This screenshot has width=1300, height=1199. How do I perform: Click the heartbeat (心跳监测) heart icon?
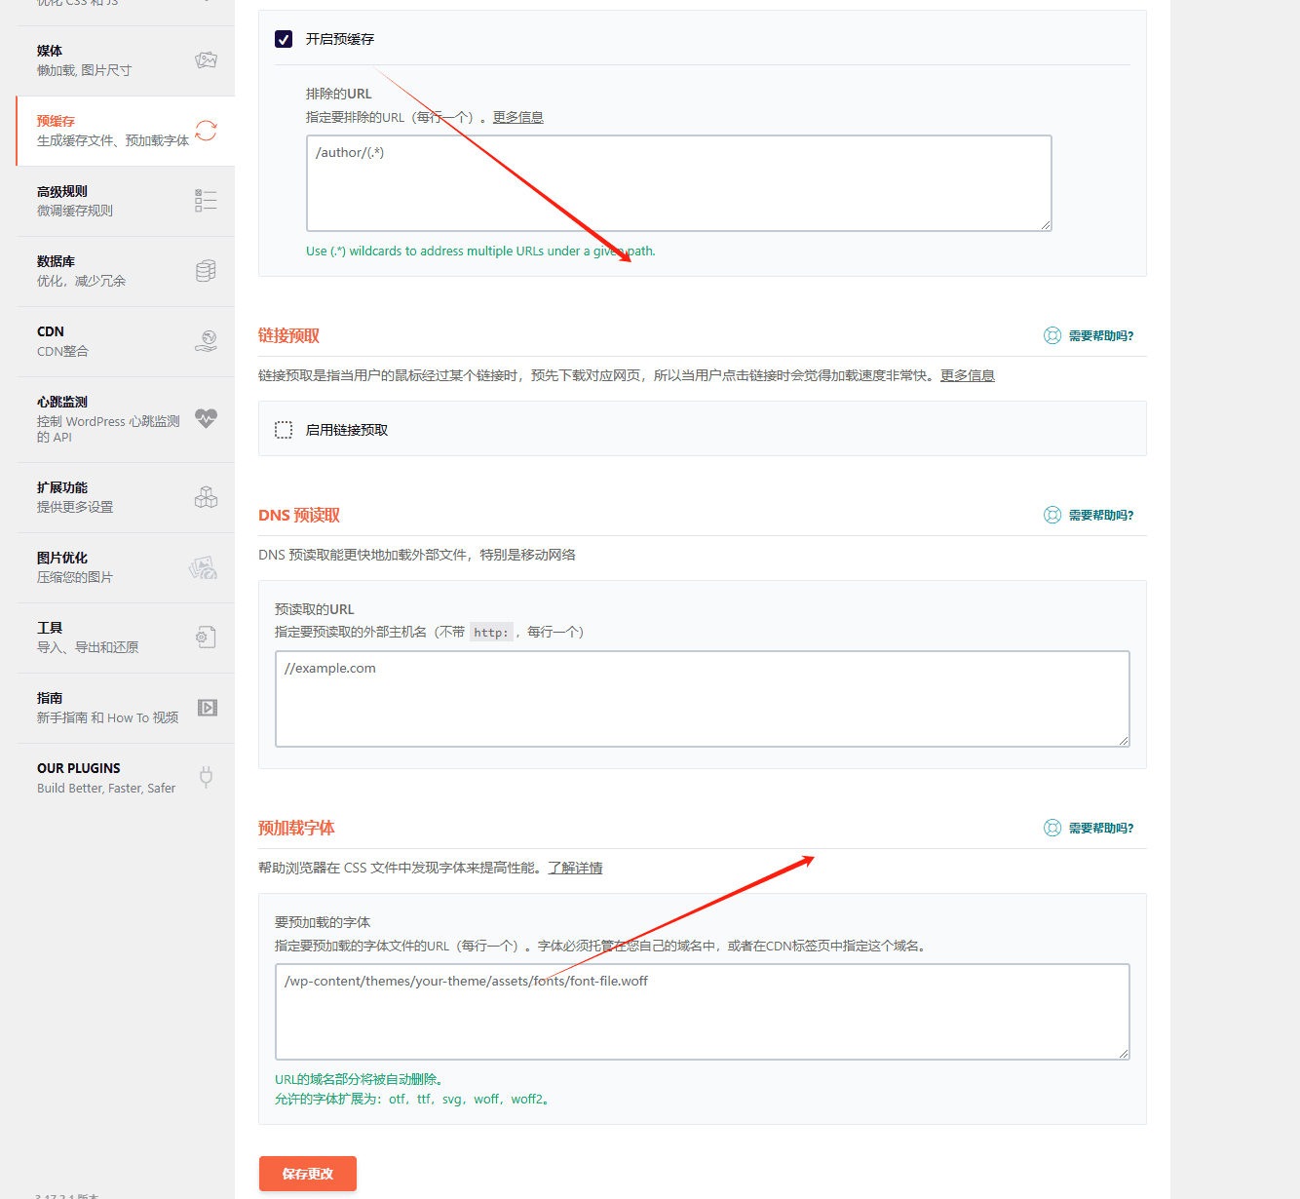[x=206, y=419]
